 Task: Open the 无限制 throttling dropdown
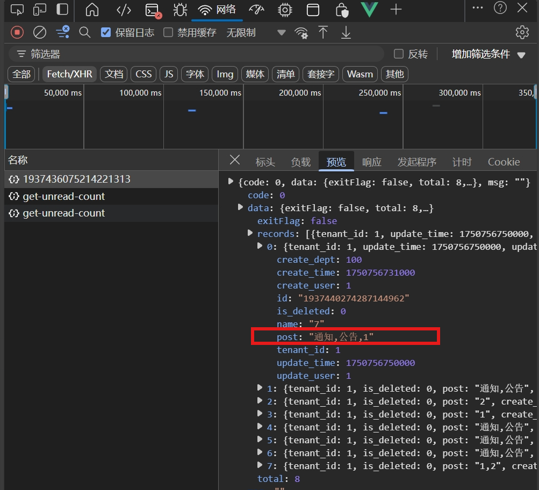tap(256, 33)
